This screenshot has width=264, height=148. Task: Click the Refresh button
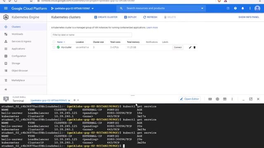pos(150,17)
